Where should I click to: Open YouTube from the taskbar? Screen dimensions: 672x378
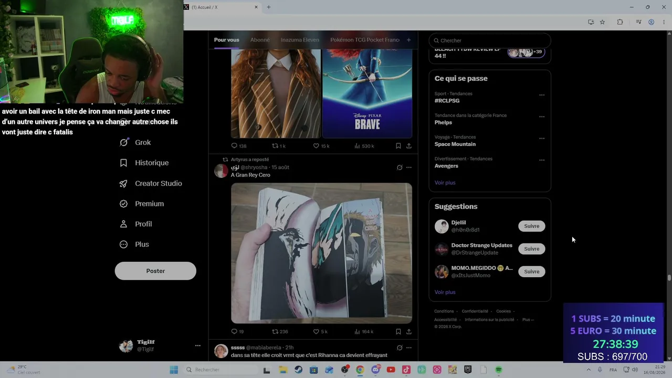coord(391,370)
